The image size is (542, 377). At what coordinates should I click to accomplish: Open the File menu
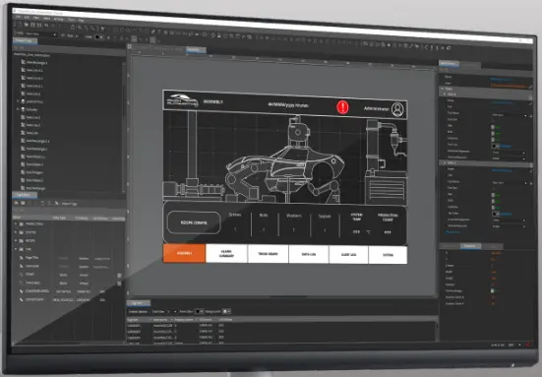18,16
